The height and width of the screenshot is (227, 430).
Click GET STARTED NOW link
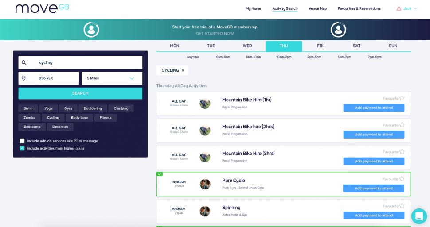tap(215, 34)
